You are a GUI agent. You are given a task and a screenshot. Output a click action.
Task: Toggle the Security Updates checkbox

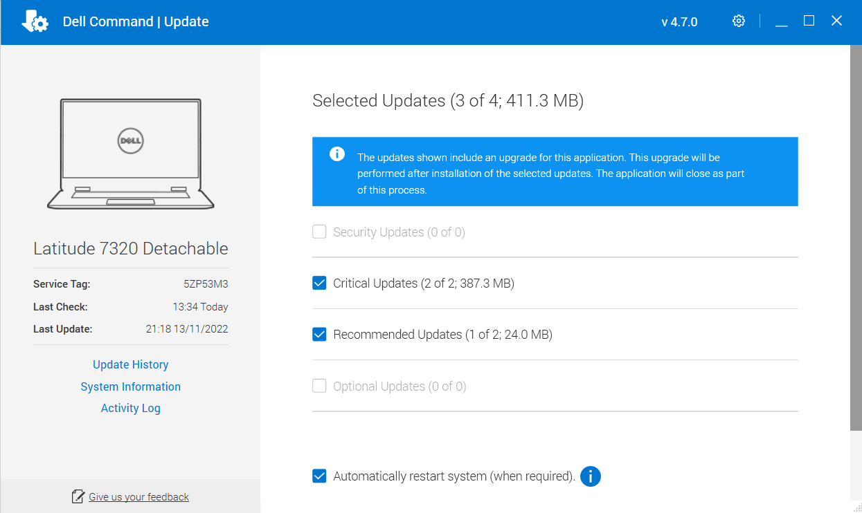click(319, 232)
